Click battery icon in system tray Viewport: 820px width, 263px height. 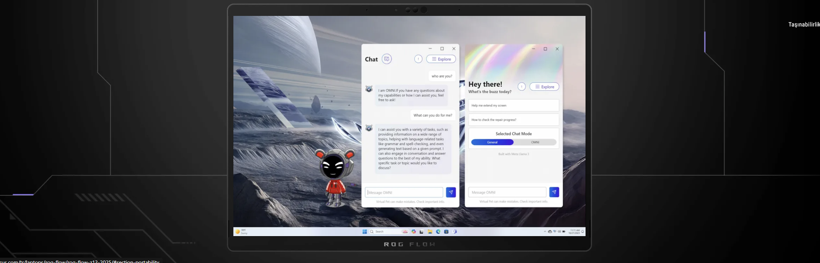(564, 232)
